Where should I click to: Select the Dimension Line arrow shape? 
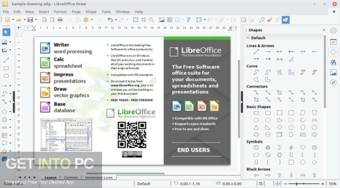[279, 59]
